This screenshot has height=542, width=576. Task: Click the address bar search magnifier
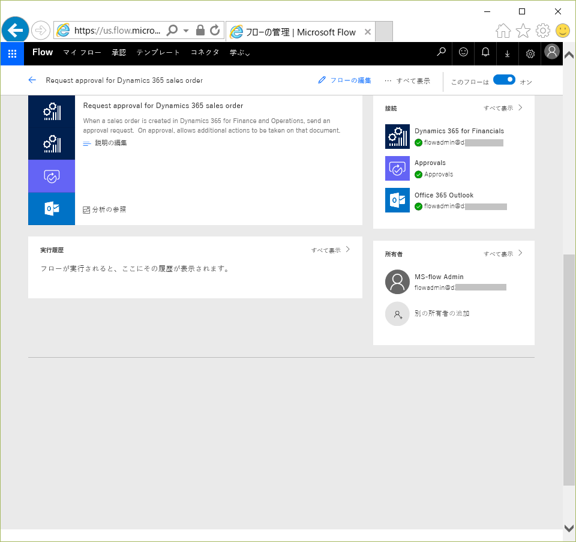click(172, 30)
